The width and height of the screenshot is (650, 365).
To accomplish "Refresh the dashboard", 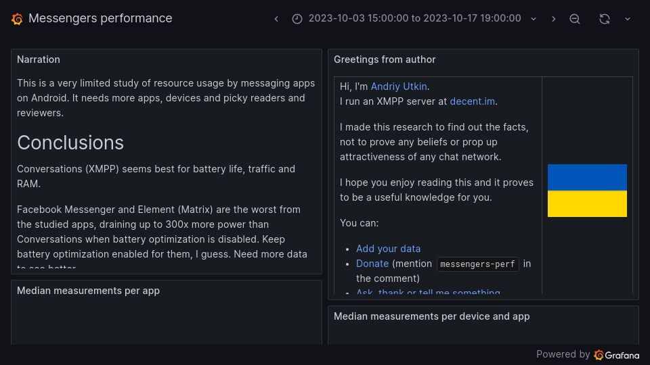I will 605,19.
